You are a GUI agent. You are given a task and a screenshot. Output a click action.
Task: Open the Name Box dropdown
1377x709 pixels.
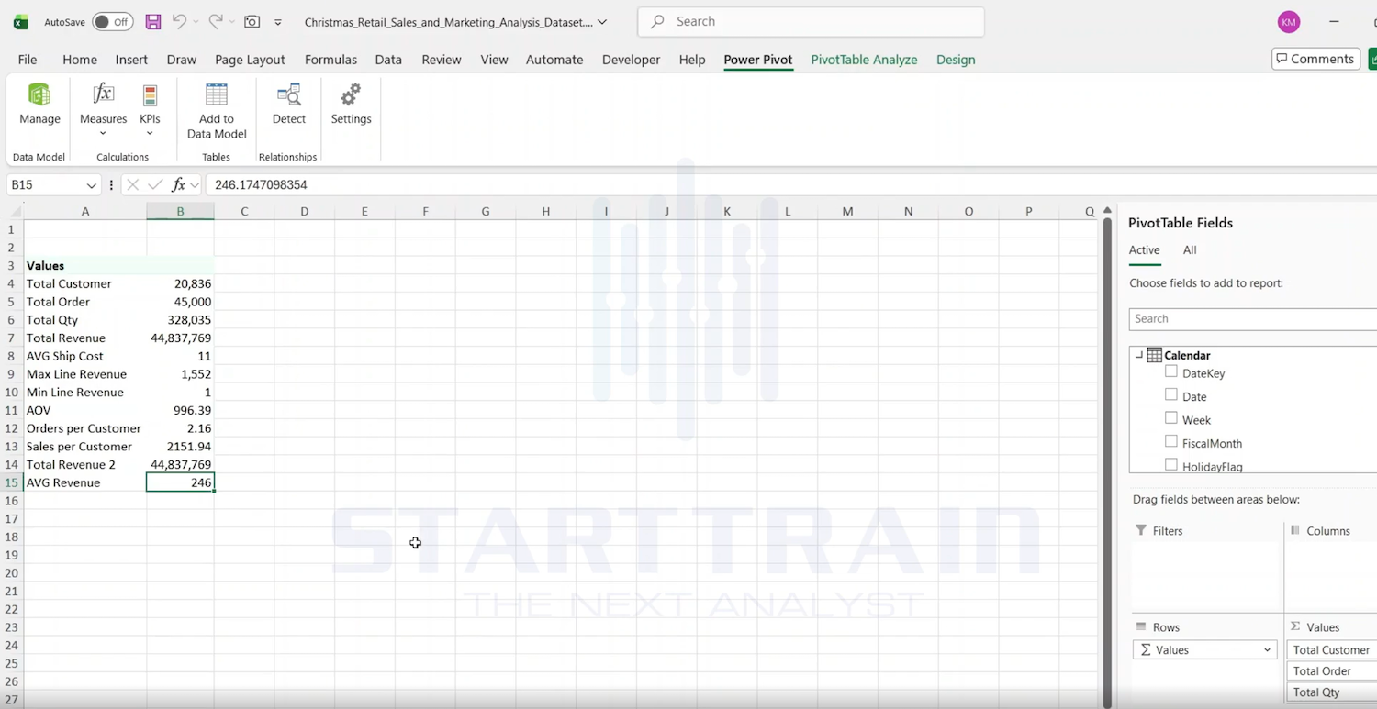click(91, 185)
